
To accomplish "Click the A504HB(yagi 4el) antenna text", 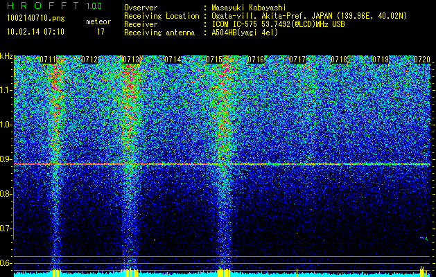I will click(245, 33).
